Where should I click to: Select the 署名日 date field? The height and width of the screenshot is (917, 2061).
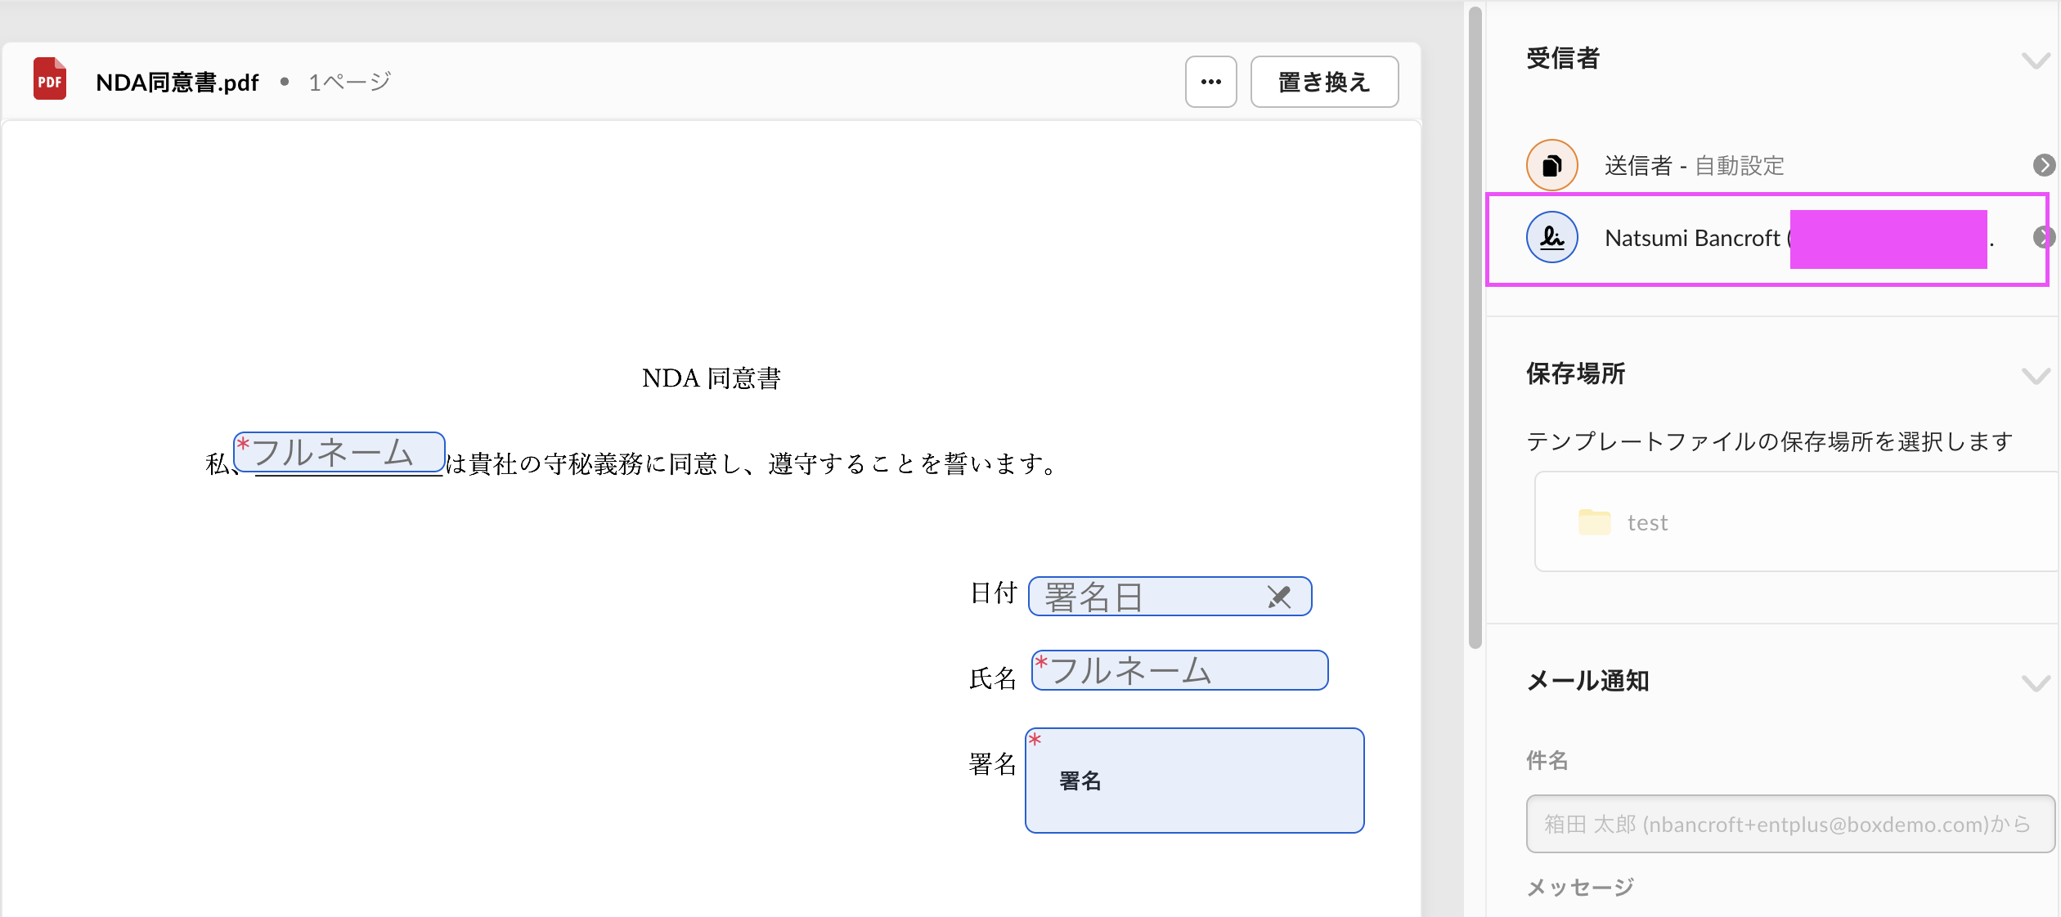point(1145,597)
